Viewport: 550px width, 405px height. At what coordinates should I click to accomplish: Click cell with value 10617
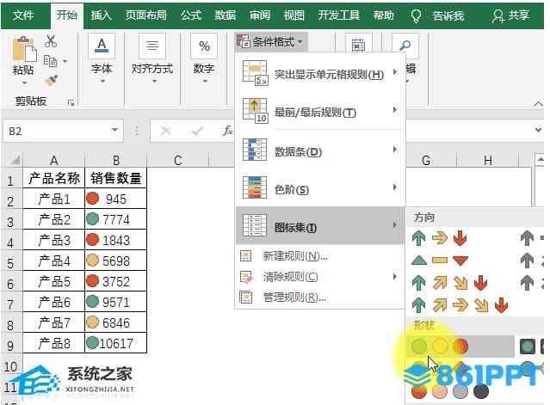pos(116,343)
